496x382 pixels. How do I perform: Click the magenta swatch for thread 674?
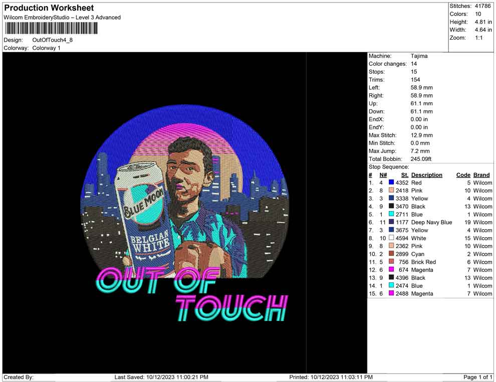tap(391, 269)
